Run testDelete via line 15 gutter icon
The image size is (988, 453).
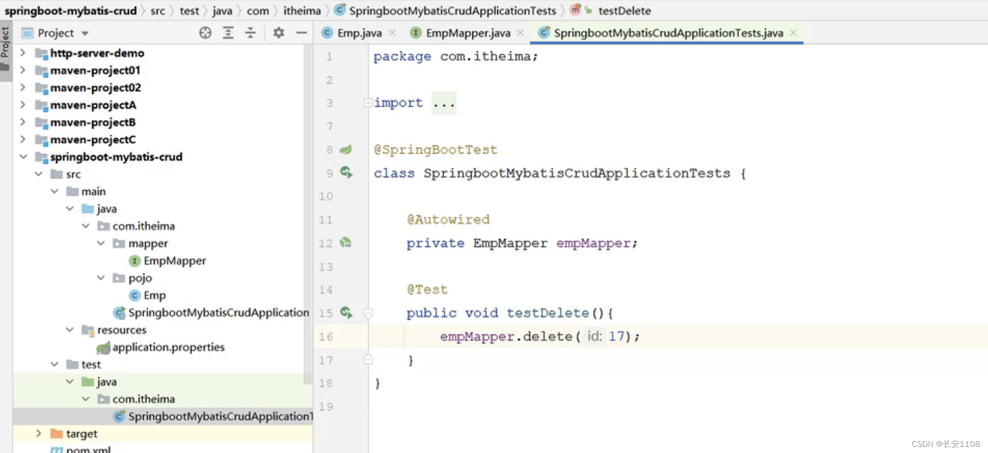tap(346, 313)
